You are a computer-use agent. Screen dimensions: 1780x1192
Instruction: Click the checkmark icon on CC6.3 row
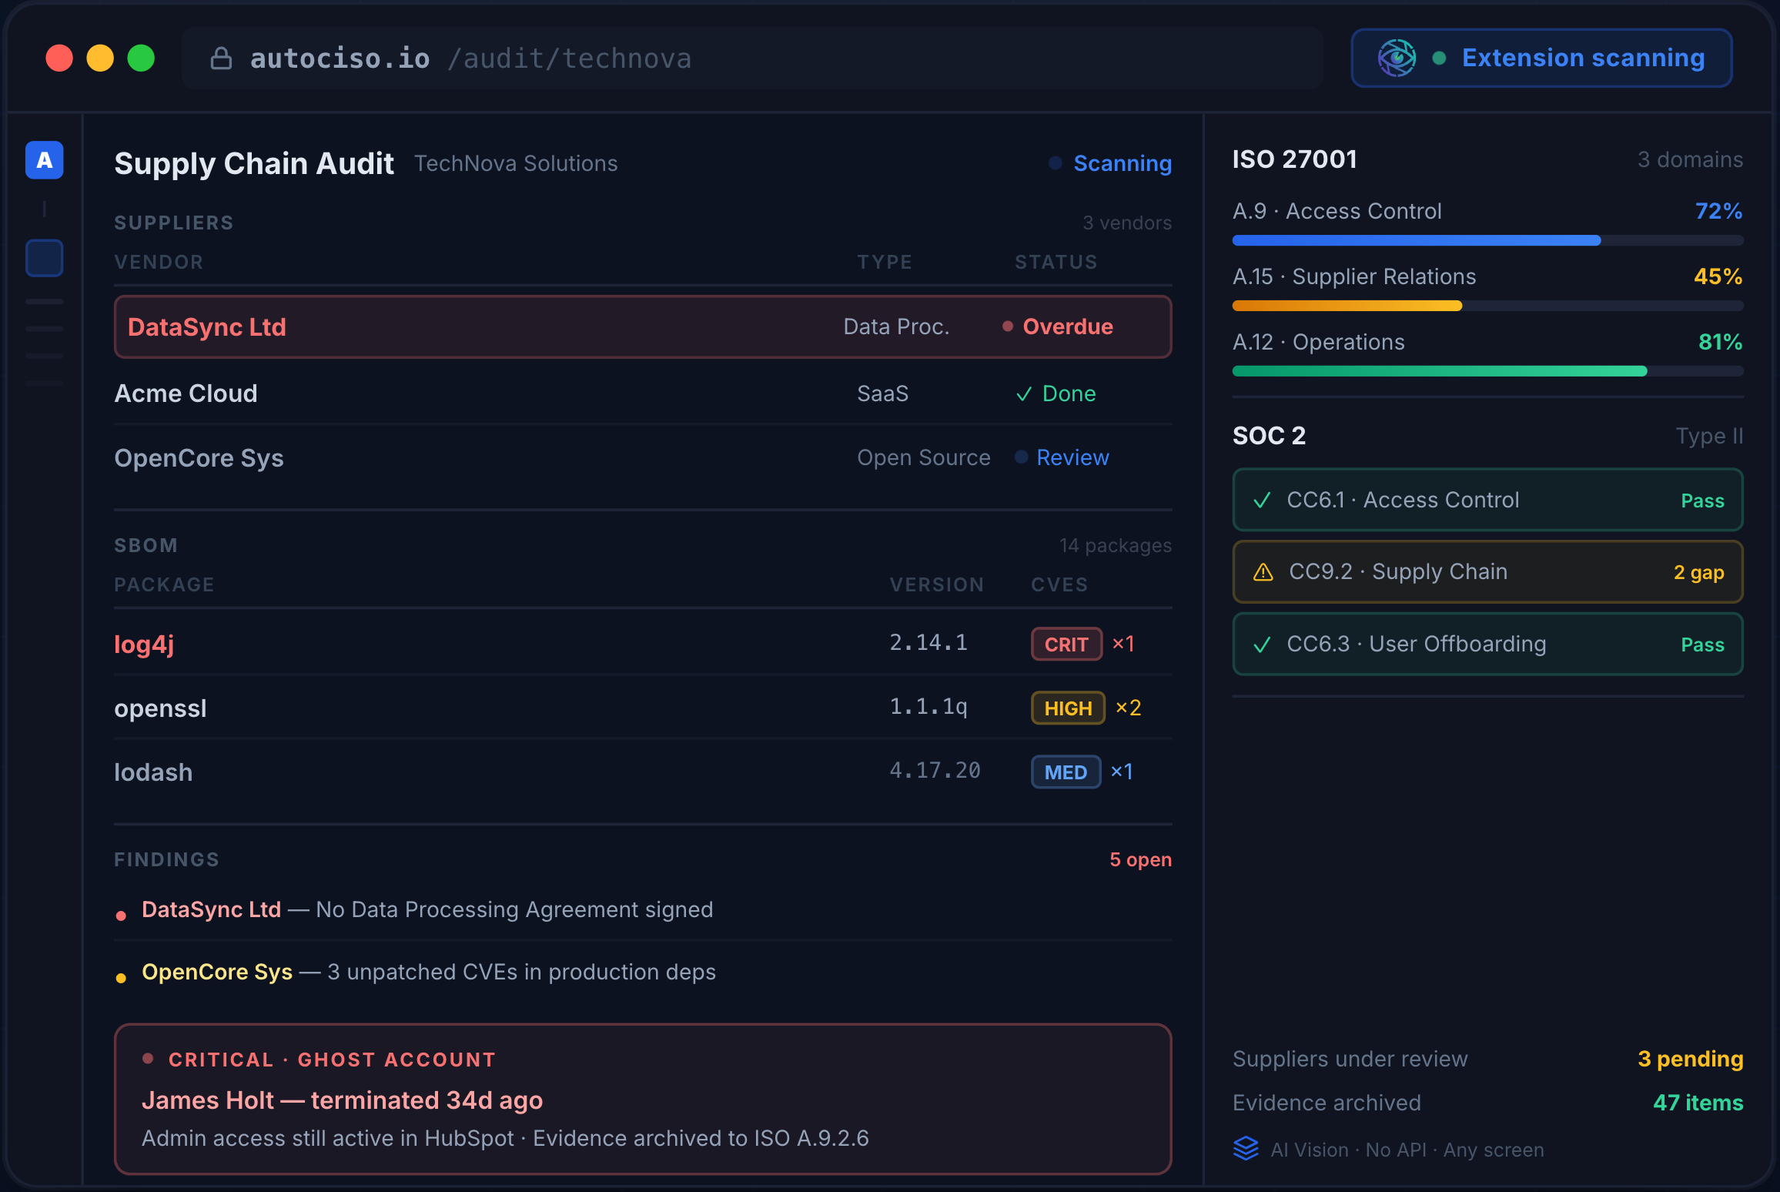(x=1262, y=645)
